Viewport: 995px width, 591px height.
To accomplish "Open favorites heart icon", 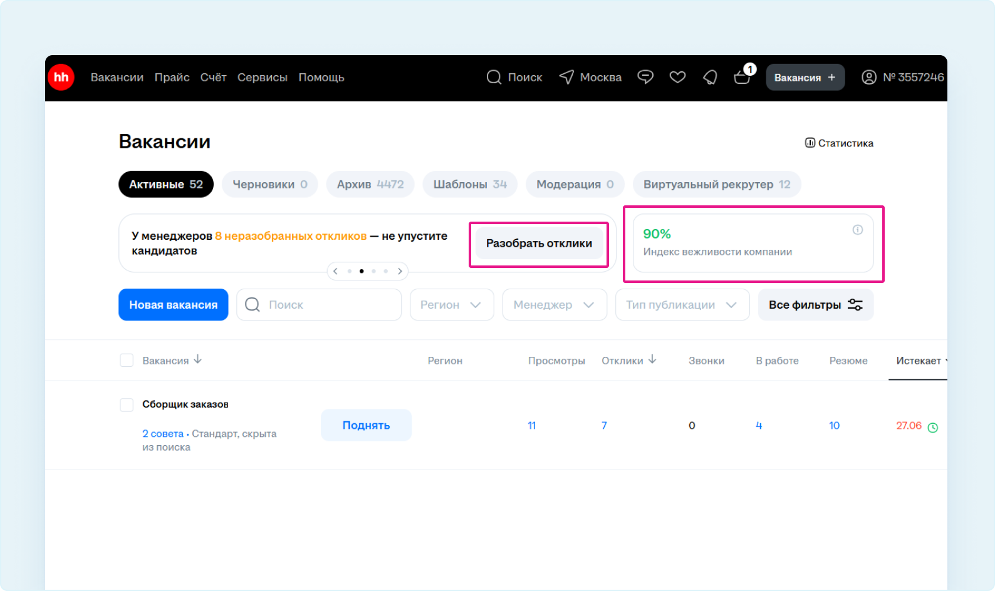I will pos(677,77).
